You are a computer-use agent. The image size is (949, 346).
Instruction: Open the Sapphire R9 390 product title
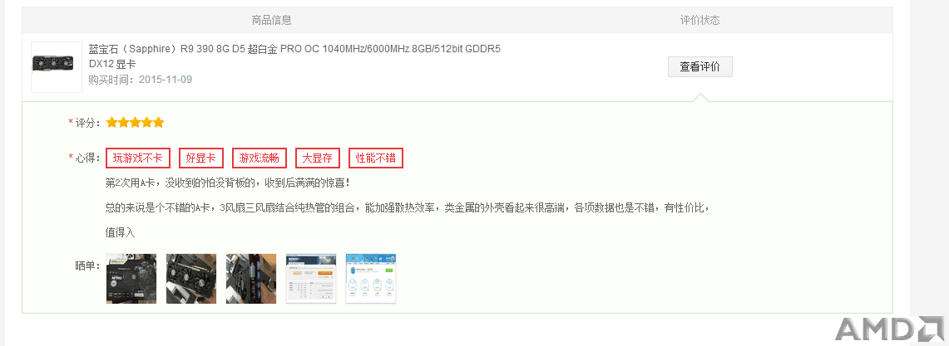click(x=294, y=56)
